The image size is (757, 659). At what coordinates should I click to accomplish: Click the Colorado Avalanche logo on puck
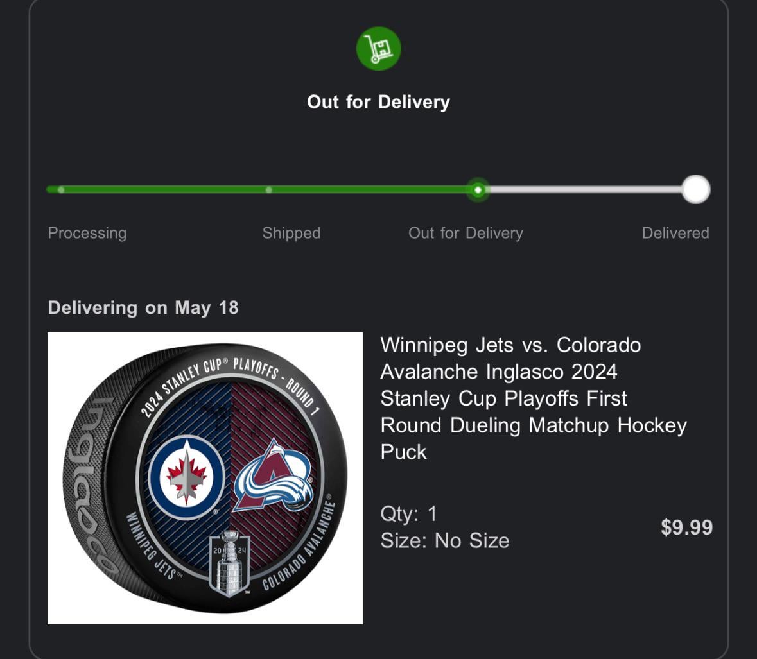(273, 476)
